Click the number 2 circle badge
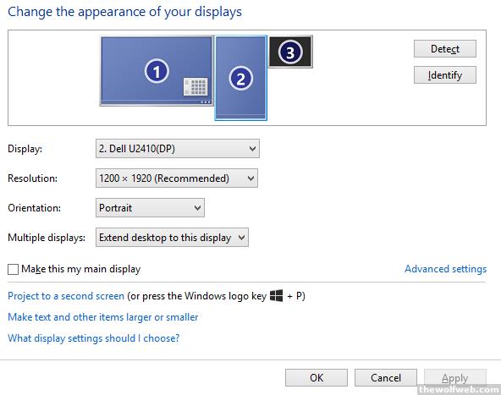501x395 pixels. (x=240, y=79)
